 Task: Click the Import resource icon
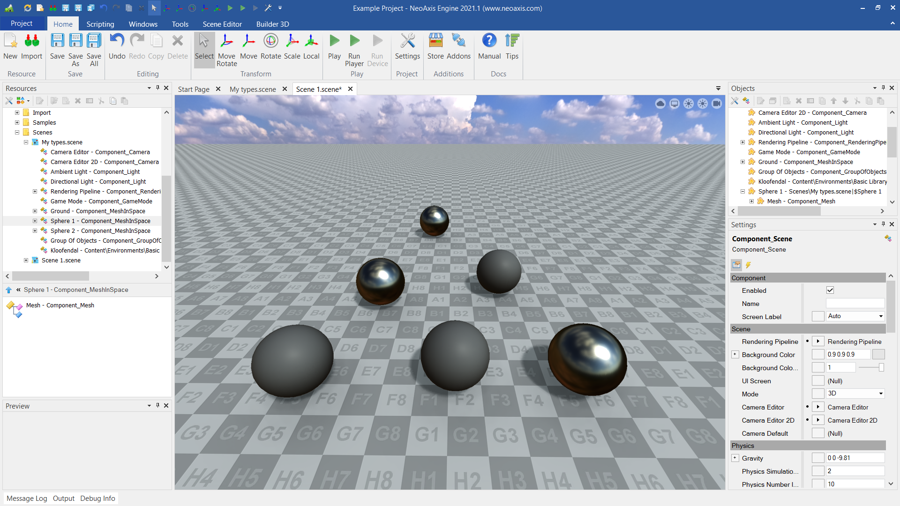point(31,47)
